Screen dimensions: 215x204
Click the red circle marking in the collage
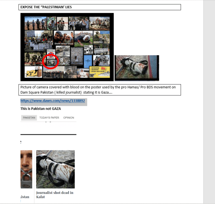point(50,62)
